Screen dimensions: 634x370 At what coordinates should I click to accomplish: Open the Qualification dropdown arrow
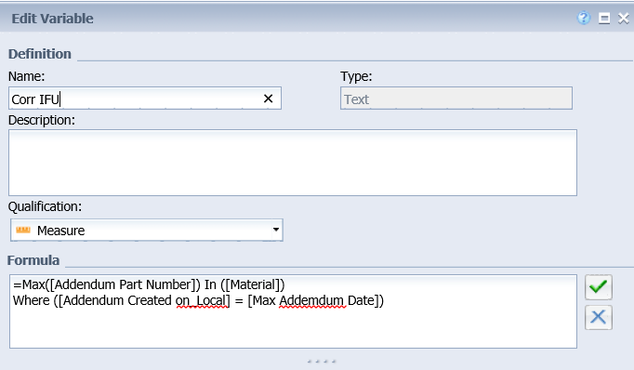pos(276,230)
